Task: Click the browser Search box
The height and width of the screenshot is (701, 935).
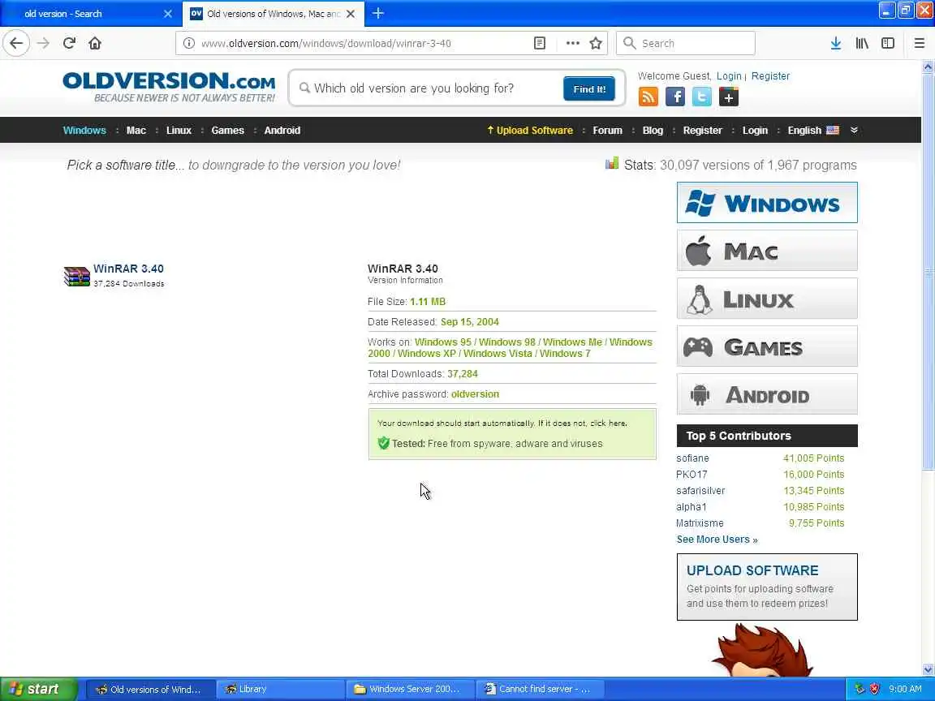Action: (686, 43)
